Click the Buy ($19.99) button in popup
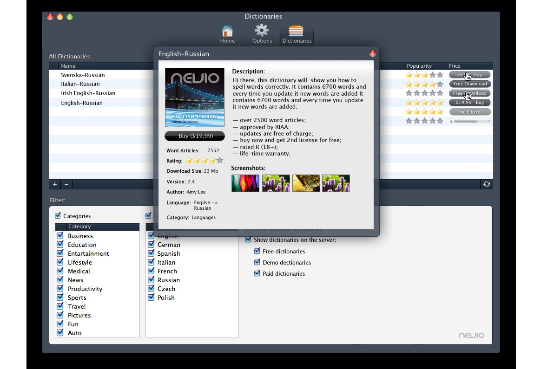This screenshot has width=541, height=369. (195, 136)
